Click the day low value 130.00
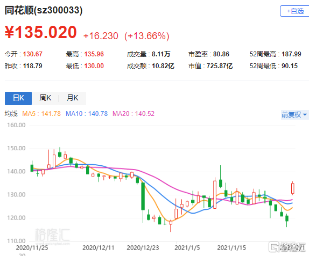309x256 pixels. tap(94, 66)
